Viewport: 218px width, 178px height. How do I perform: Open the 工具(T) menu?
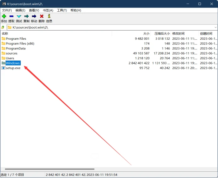[62, 10]
